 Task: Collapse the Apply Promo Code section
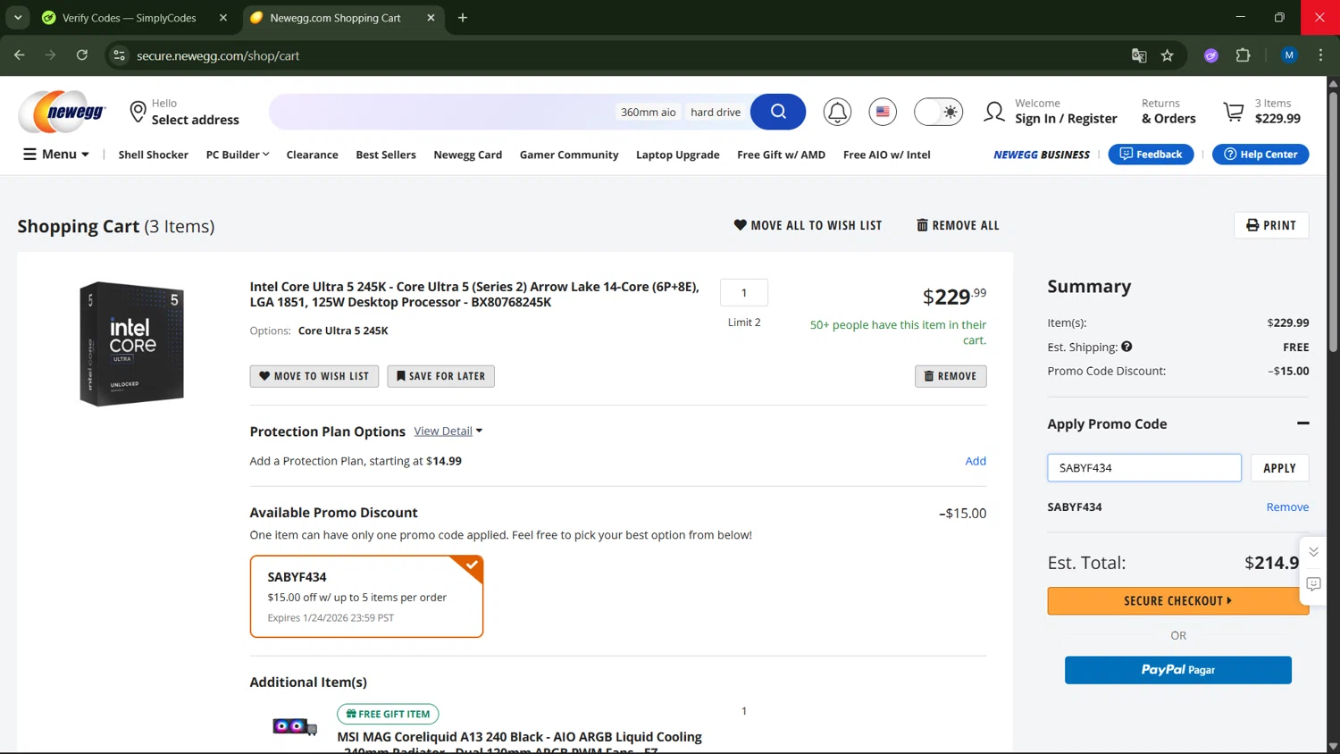pyautogui.click(x=1302, y=423)
